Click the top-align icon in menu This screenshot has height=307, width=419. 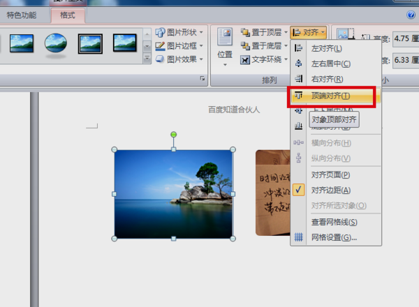coord(298,96)
